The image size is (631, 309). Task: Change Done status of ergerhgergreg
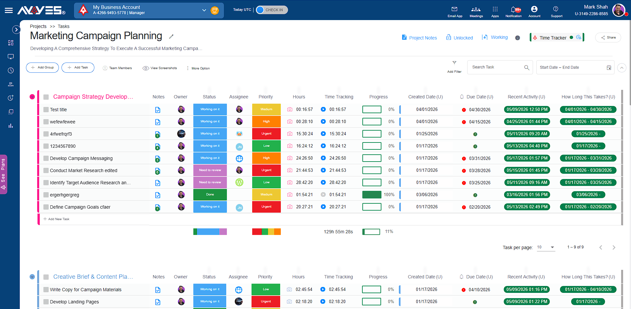pyautogui.click(x=210, y=194)
